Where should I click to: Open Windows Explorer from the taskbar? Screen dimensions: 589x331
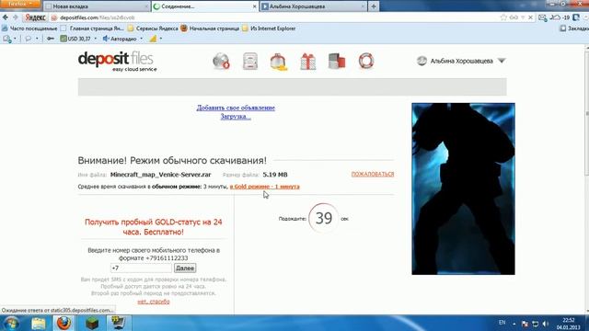[x=39, y=323]
